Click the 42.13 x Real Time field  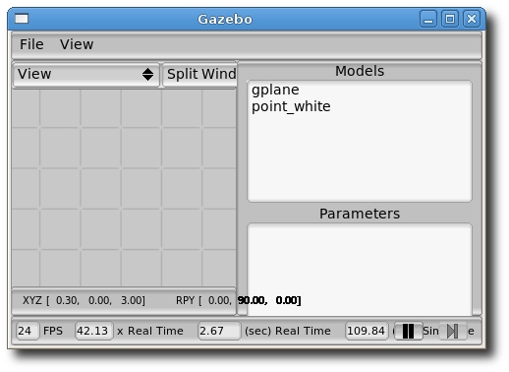[x=94, y=331]
